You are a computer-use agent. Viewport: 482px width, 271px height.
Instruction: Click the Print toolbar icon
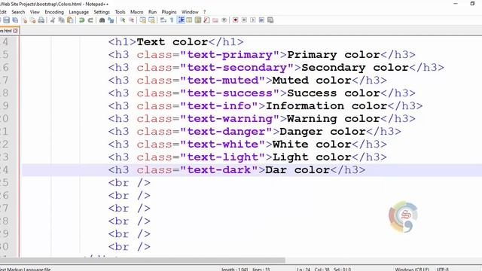(41, 20)
